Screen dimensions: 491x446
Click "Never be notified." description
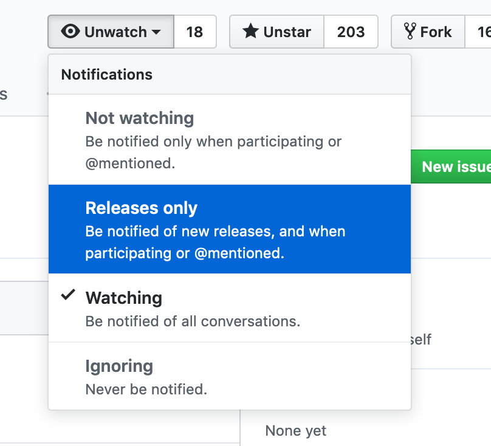click(x=146, y=389)
